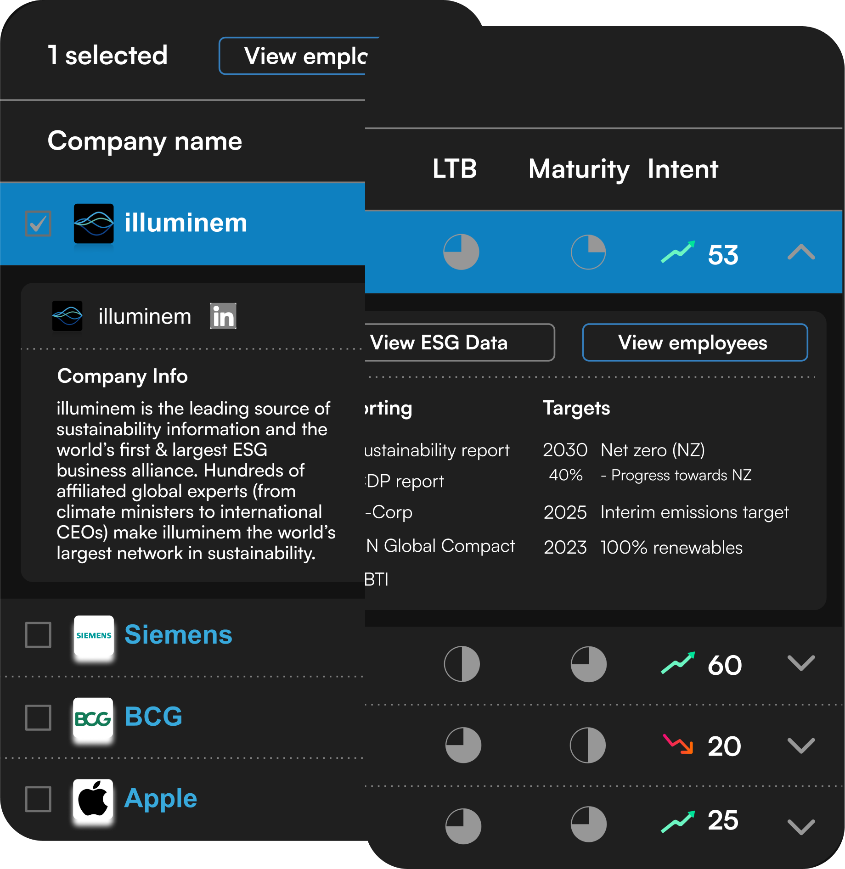Click Company Info heading
Screen dimensions: 845x869
[122, 376]
